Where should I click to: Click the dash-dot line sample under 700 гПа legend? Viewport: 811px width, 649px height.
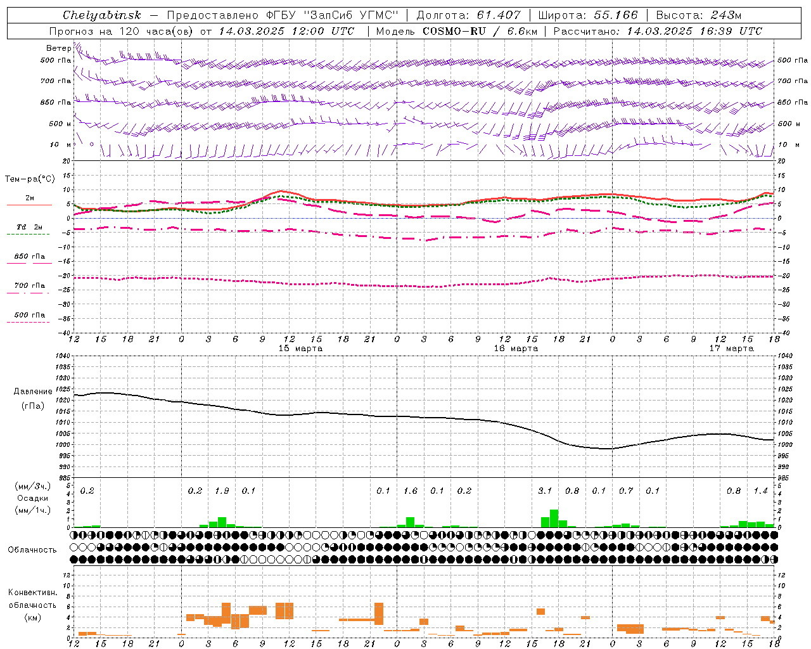[x=29, y=293]
